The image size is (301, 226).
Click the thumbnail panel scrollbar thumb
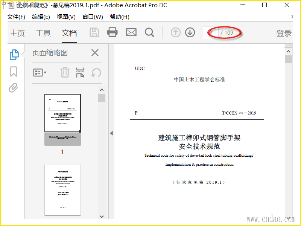(102, 98)
